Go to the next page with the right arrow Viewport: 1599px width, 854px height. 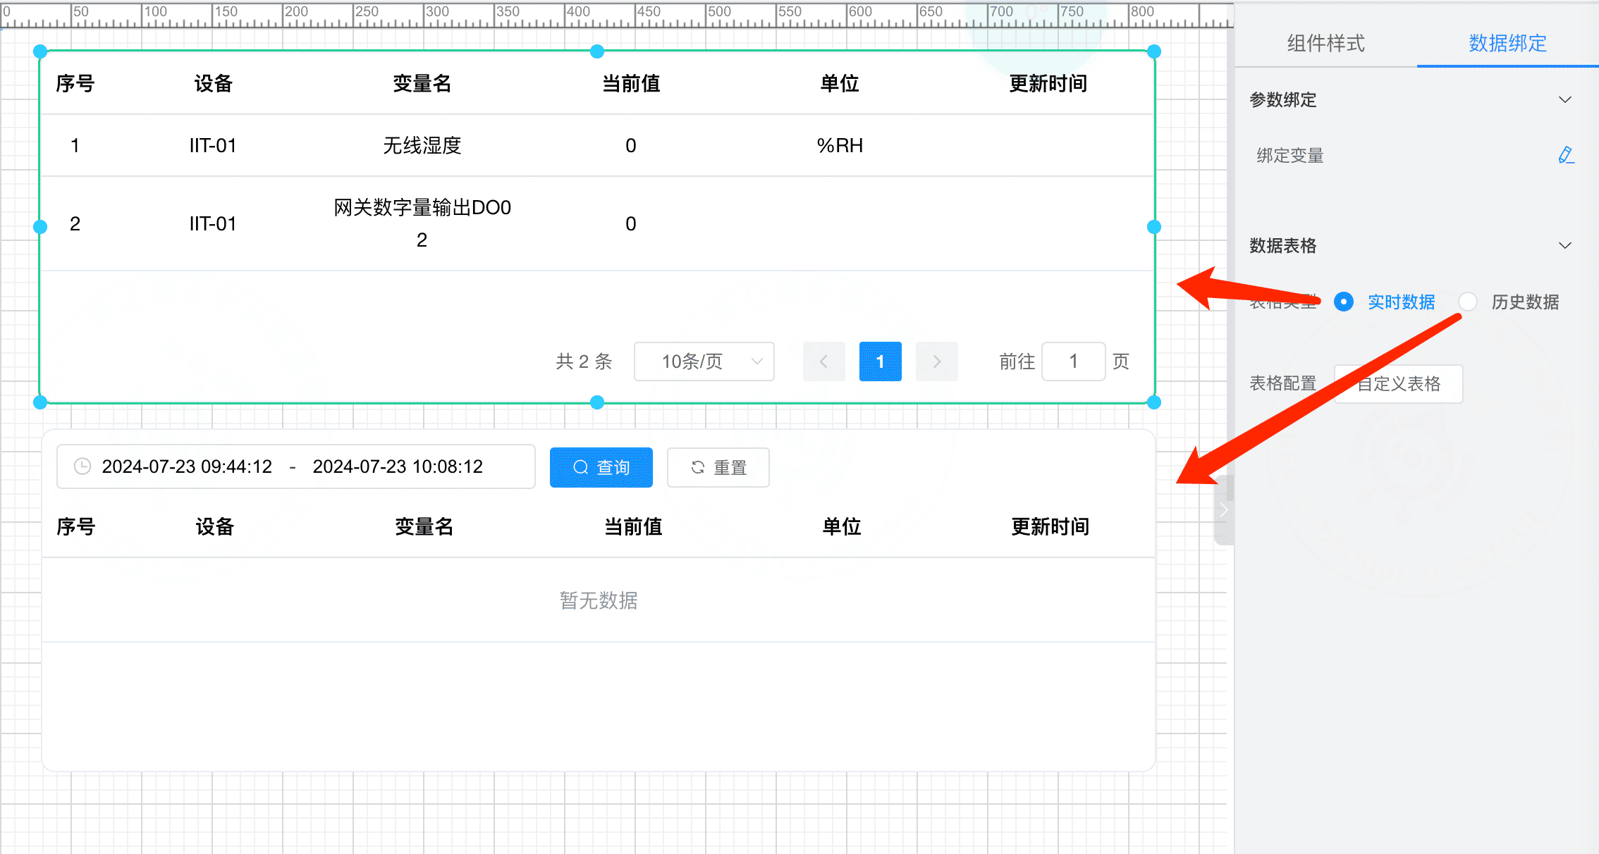936,361
